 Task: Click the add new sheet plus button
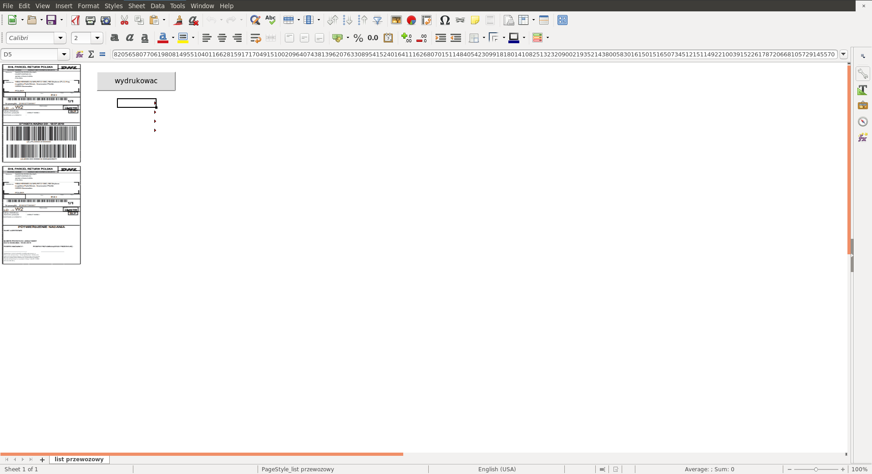pos(42,459)
